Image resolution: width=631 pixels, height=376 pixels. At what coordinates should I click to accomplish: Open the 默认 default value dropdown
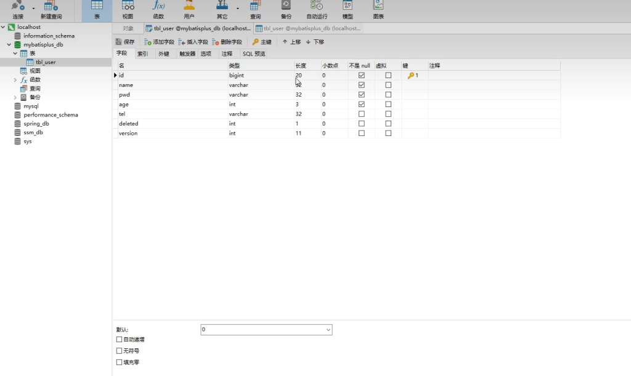click(328, 330)
